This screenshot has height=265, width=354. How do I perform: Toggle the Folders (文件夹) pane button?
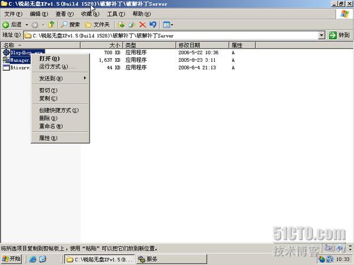coord(97,24)
